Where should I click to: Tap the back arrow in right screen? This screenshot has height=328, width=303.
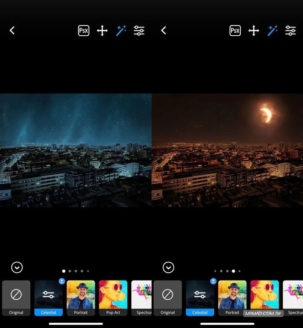coord(164,31)
